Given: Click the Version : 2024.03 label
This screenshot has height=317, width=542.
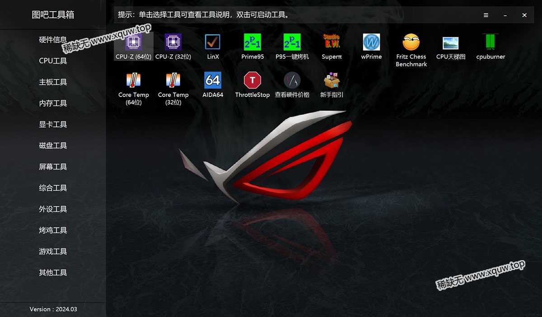Looking at the screenshot, I should [x=53, y=309].
